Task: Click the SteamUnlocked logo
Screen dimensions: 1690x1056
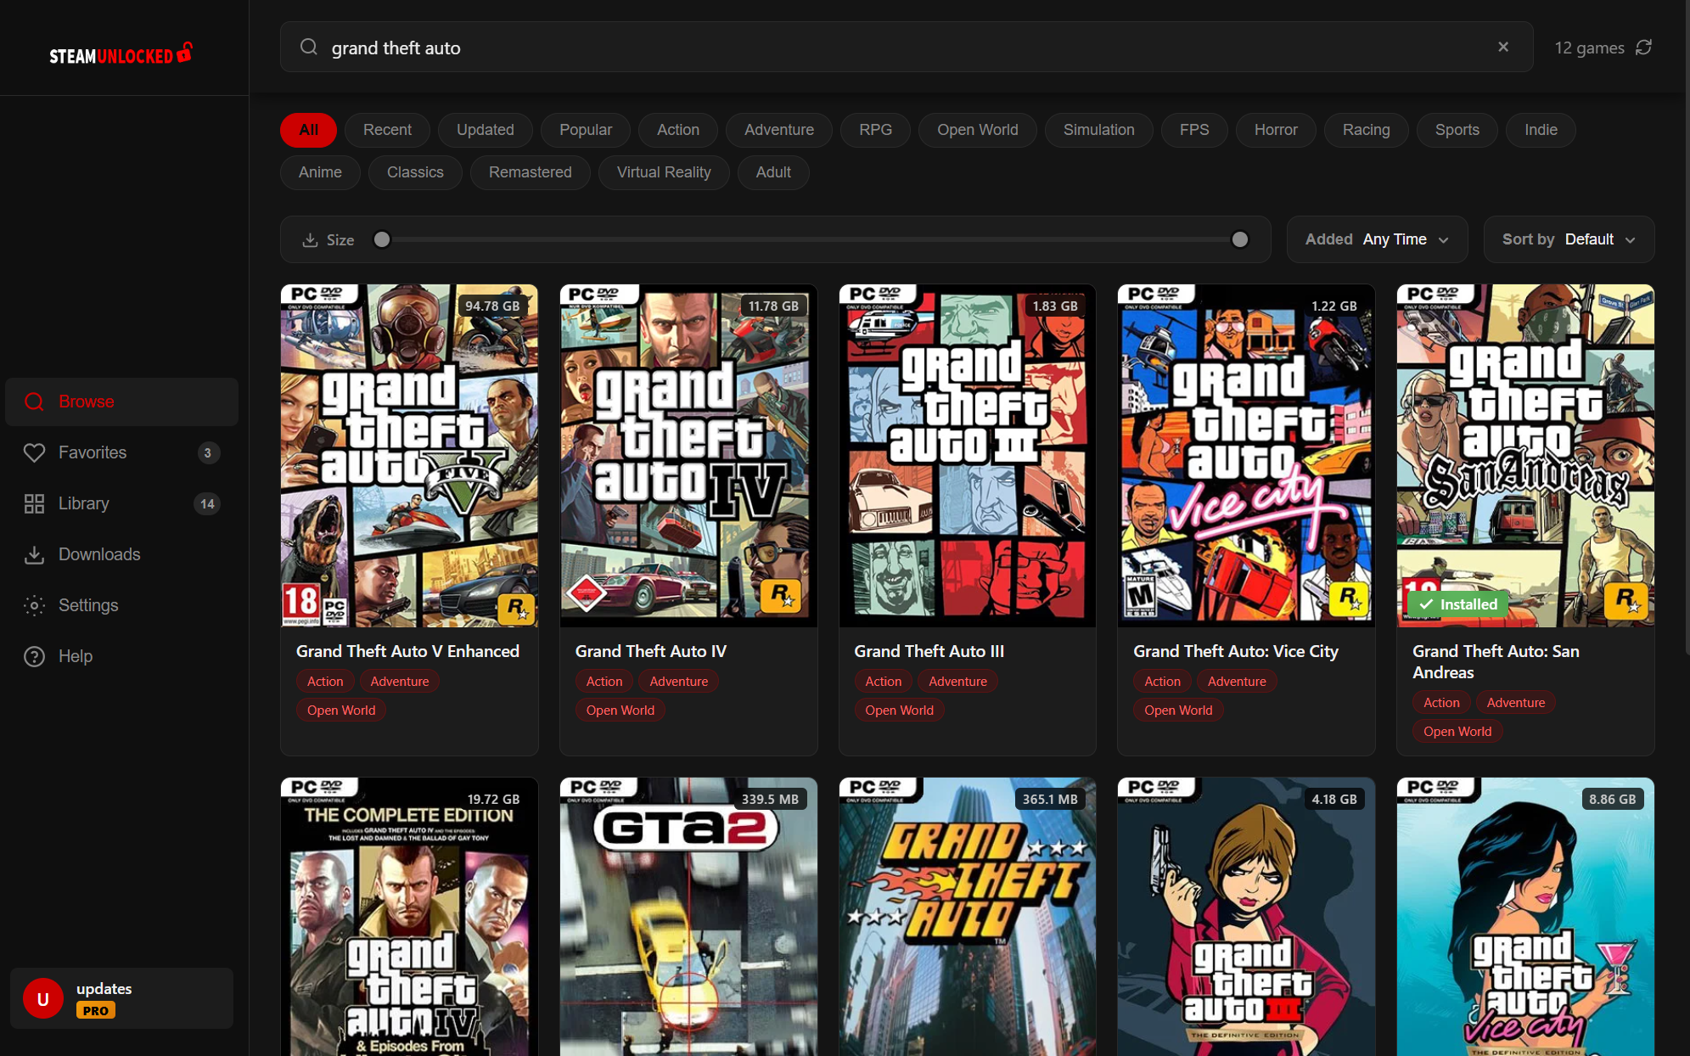Action: [121, 54]
